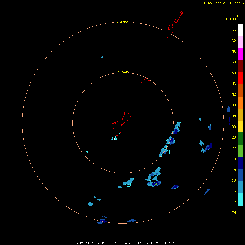Click the "KGUA" station identifier

[x=130, y=243]
